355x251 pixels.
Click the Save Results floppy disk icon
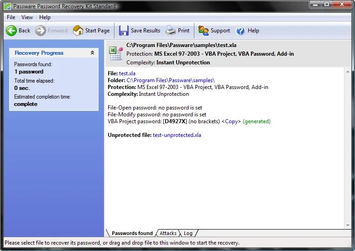pyautogui.click(x=124, y=31)
